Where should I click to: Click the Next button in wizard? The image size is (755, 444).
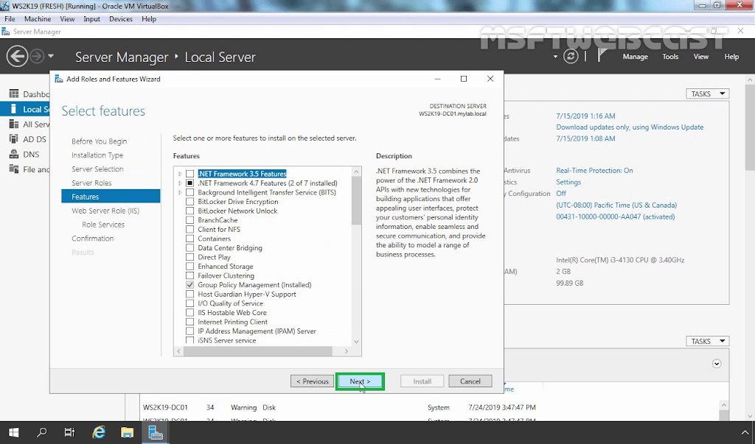(x=360, y=381)
